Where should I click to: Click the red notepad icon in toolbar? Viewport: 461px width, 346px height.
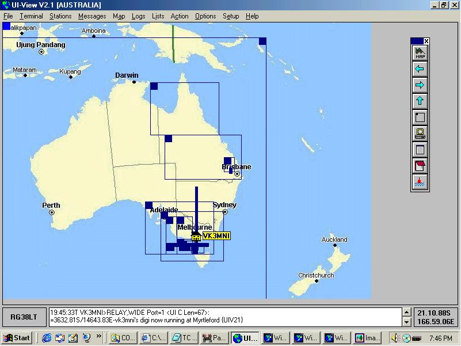click(420, 166)
